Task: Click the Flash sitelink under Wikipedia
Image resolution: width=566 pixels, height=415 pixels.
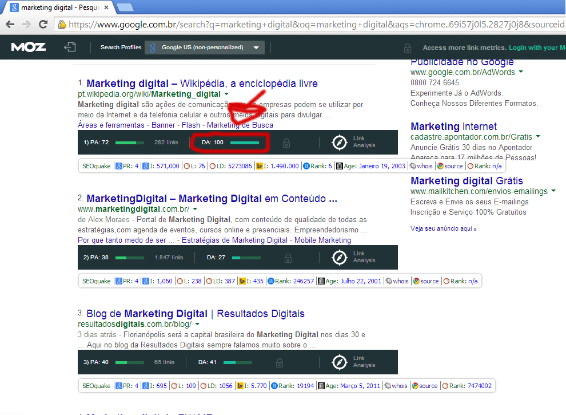Action: point(191,125)
